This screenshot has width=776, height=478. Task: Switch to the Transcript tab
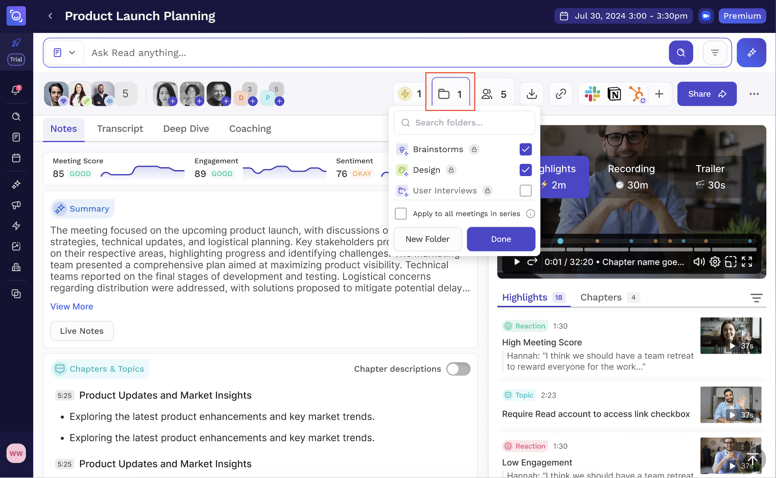120,129
